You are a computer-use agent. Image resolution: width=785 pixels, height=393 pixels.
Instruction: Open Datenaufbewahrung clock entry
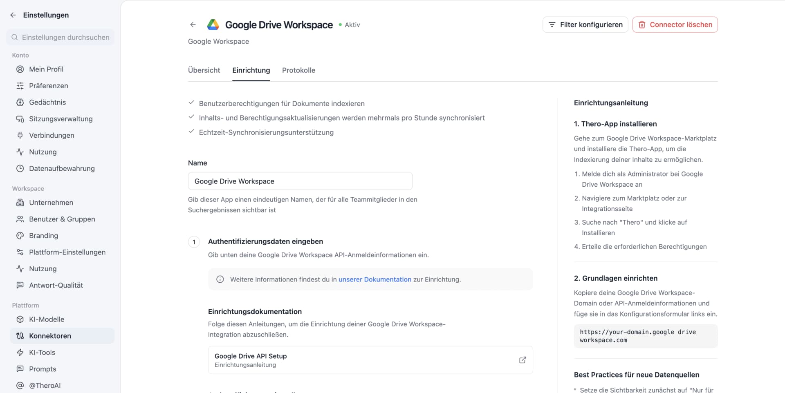[x=62, y=168]
